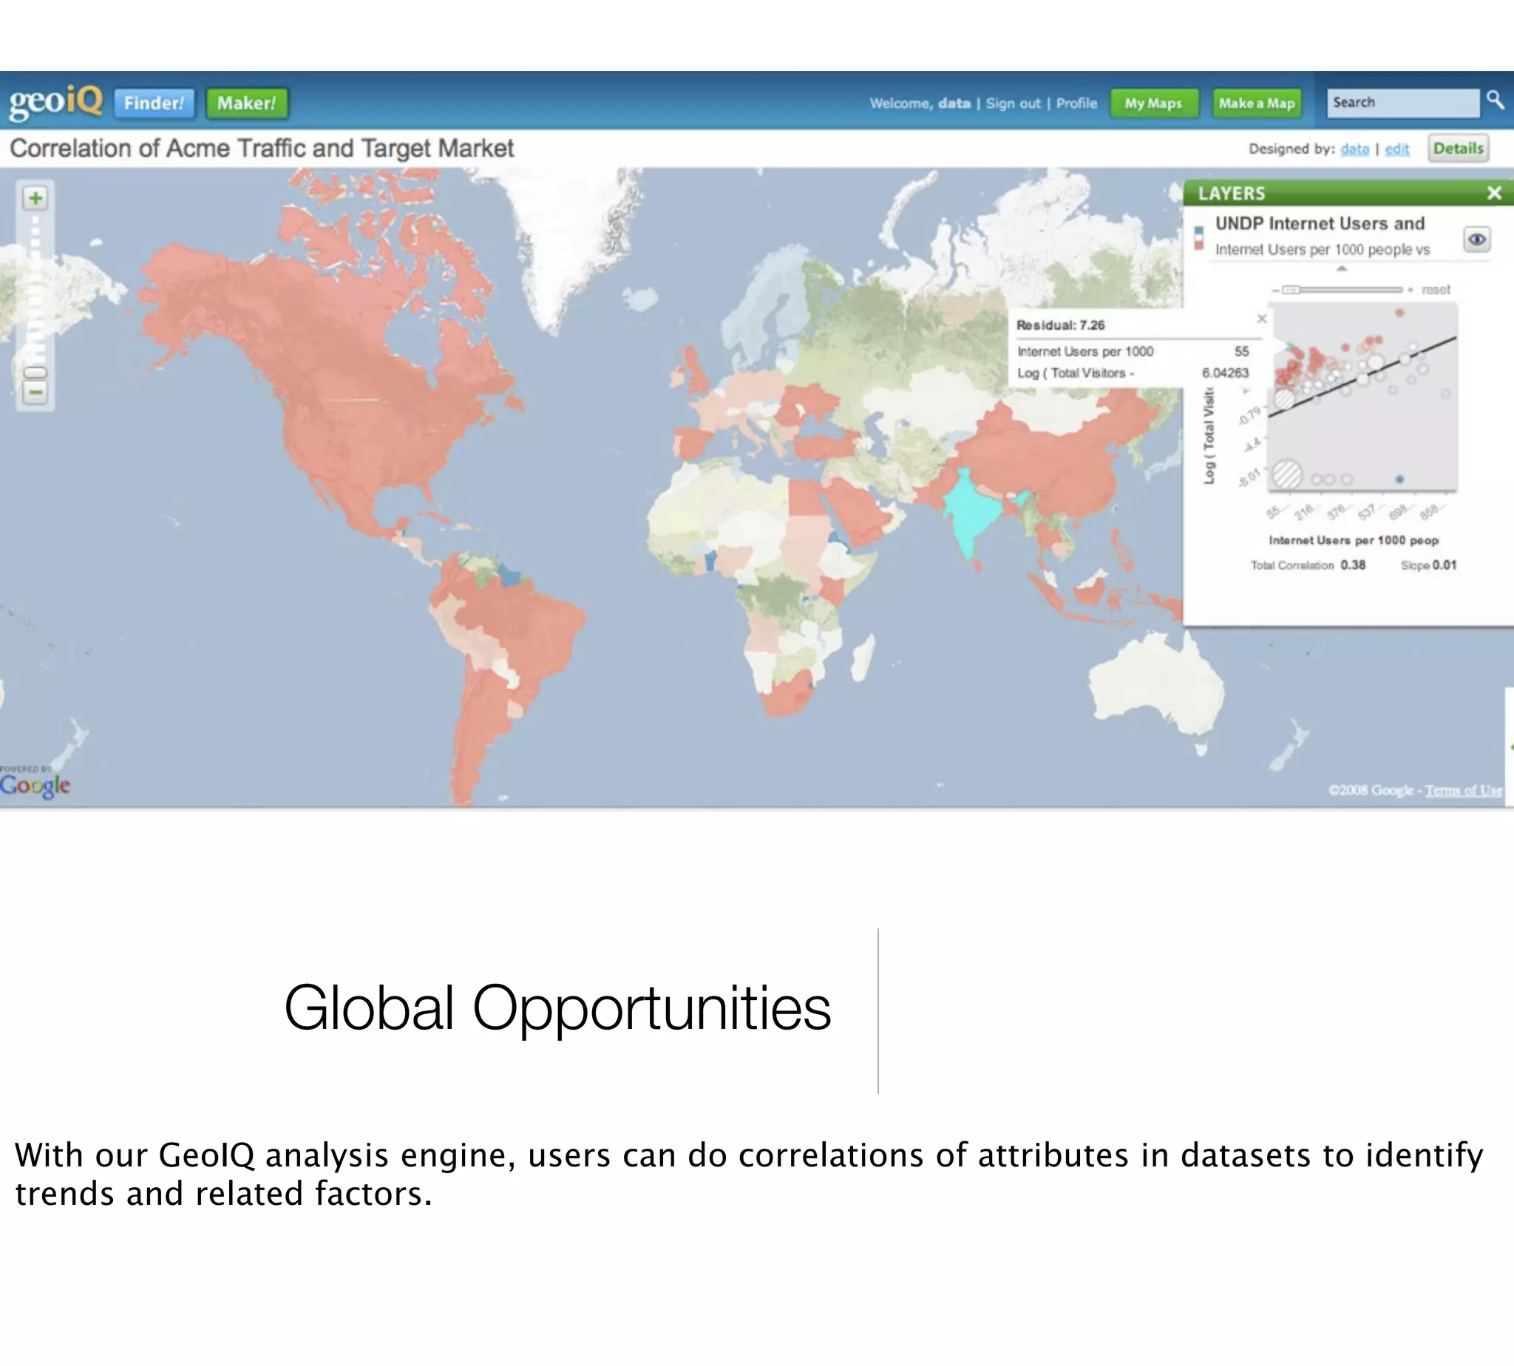Focus the Search input field
Screen dimensions: 1514x1366
[1403, 103]
